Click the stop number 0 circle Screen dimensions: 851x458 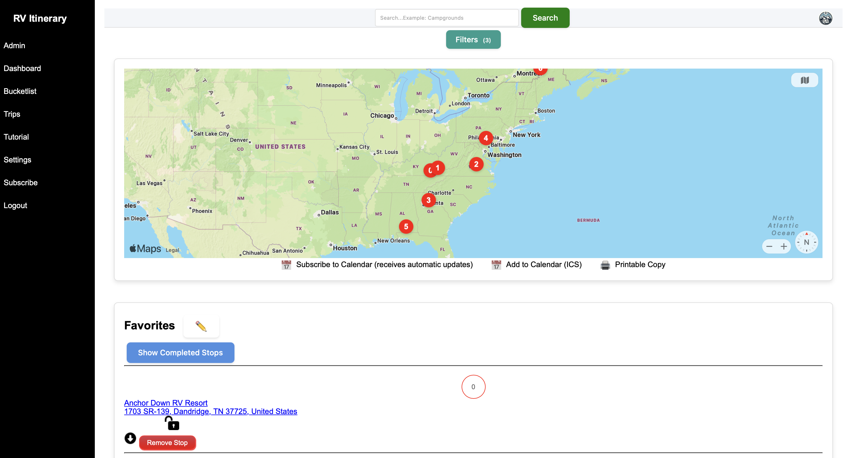(473, 387)
